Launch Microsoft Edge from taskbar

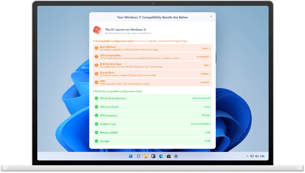pos(161,156)
